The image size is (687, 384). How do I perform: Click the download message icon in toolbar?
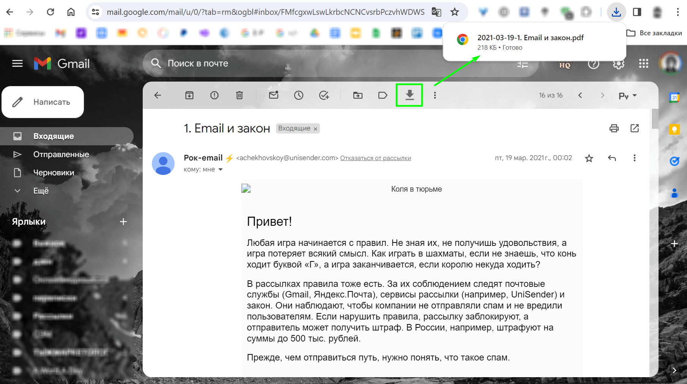(x=410, y=95)
